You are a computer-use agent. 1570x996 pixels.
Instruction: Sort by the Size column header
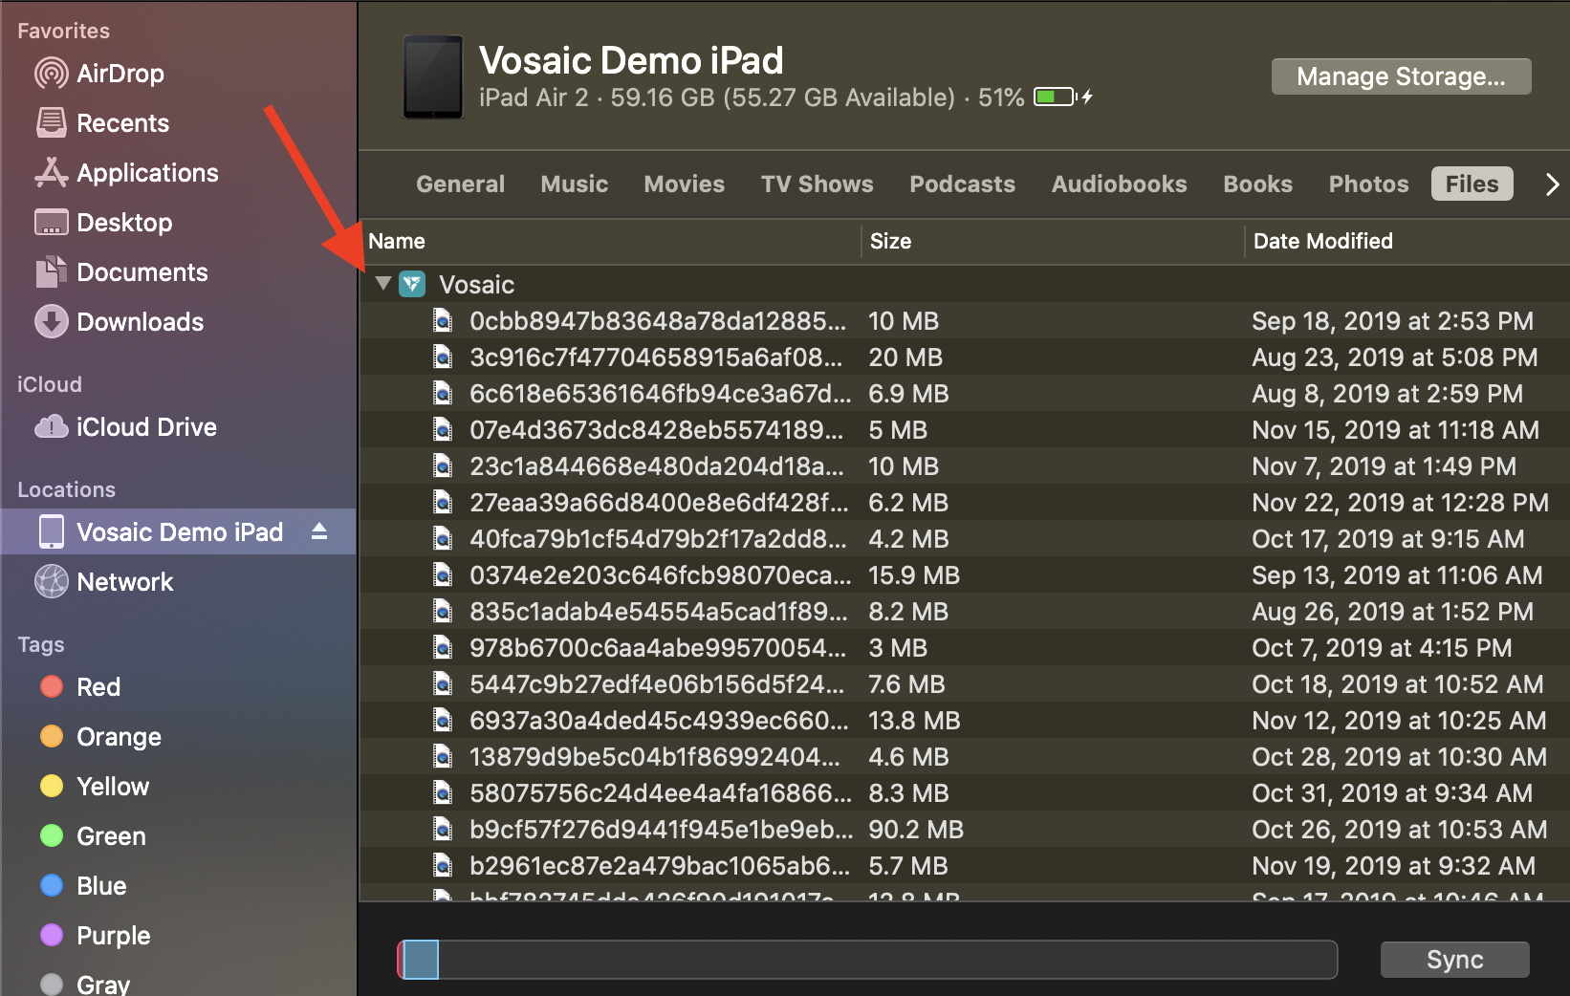(1053, 241)
